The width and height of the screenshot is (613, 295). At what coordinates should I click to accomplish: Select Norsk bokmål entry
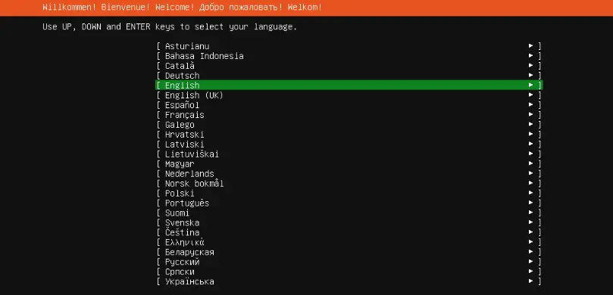349,183
